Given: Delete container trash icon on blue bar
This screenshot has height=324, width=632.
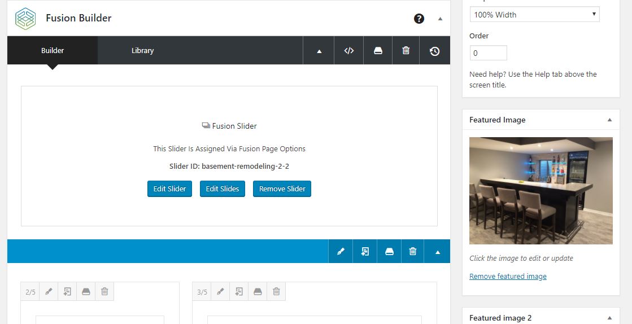Looking at the screenshot, I should 413,251.
